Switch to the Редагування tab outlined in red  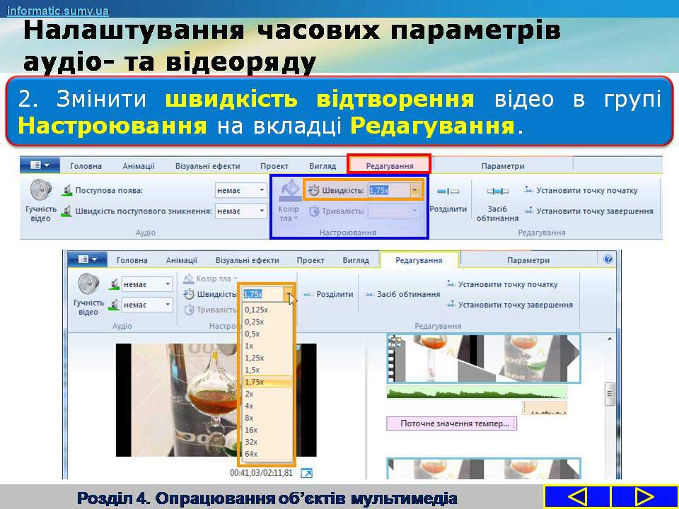coord(389,166)
